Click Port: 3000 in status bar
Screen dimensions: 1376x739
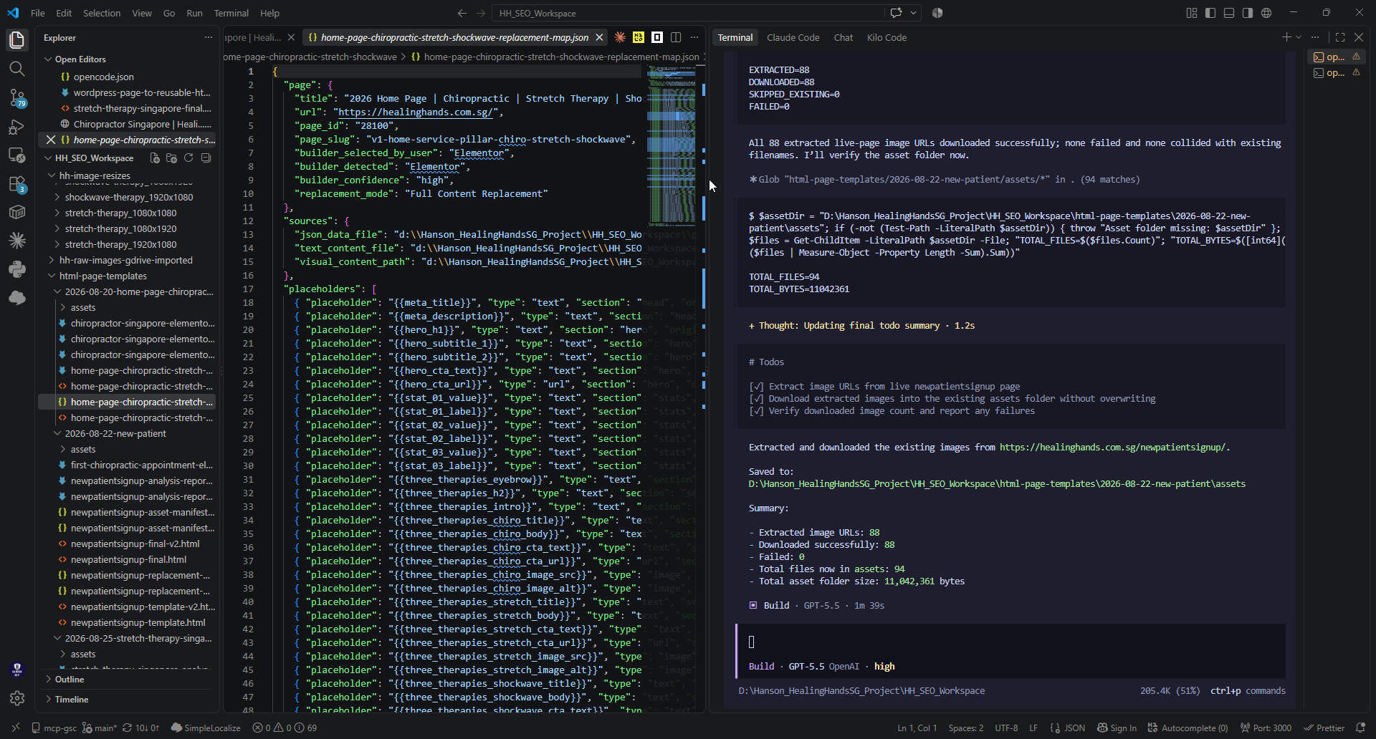click(x=1266, y=728)
